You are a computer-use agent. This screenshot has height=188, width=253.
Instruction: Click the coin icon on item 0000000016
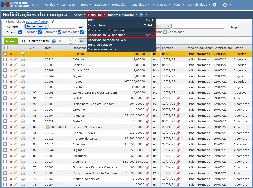tap(47, 127)
